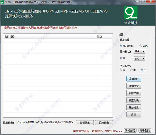Image resolution: width=156 pixels, height=135 pixels.
Task: Click the 添加目录 button
Action: 134,86
